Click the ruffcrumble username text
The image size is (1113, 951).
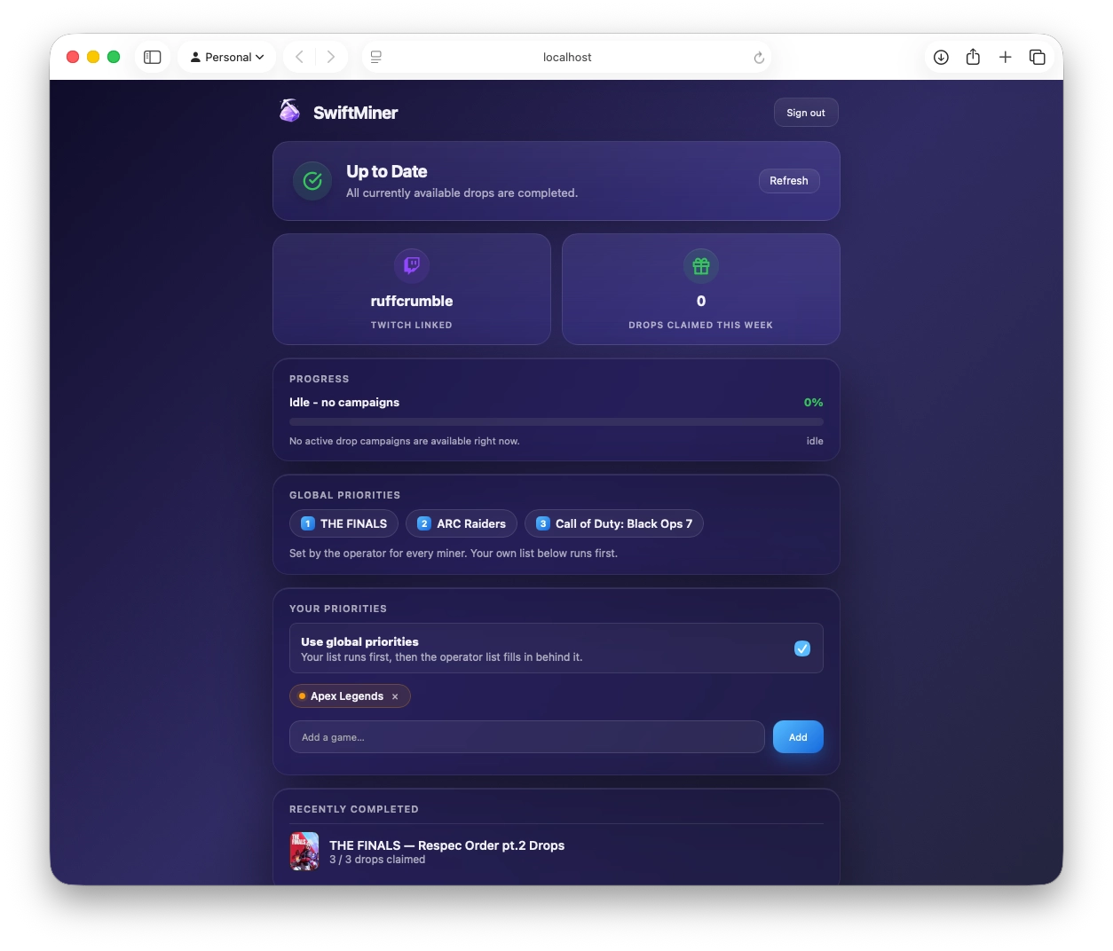(x=412, y=301)
